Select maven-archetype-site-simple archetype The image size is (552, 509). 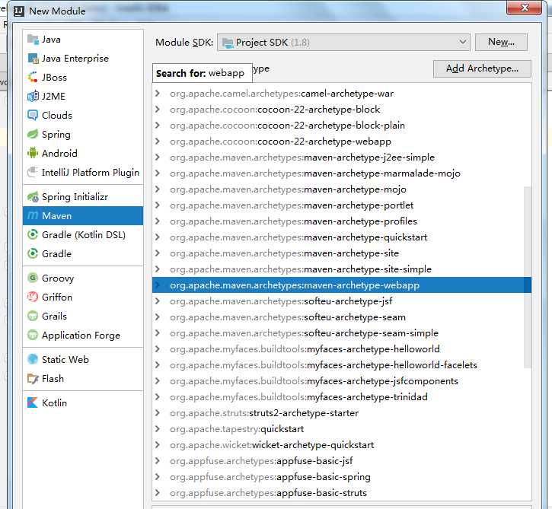[x=342, y=269]
